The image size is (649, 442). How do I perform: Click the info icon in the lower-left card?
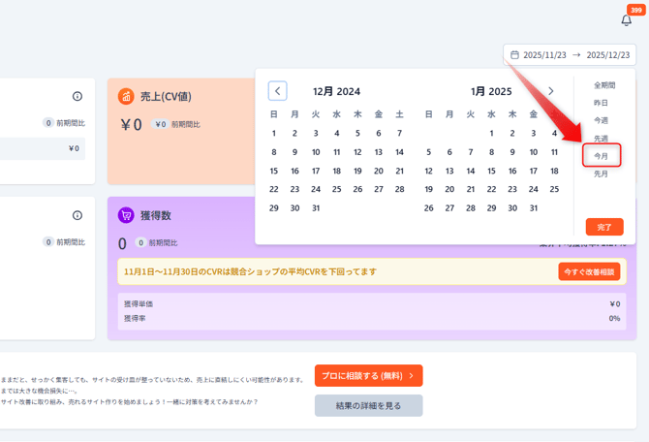(77, 215)
